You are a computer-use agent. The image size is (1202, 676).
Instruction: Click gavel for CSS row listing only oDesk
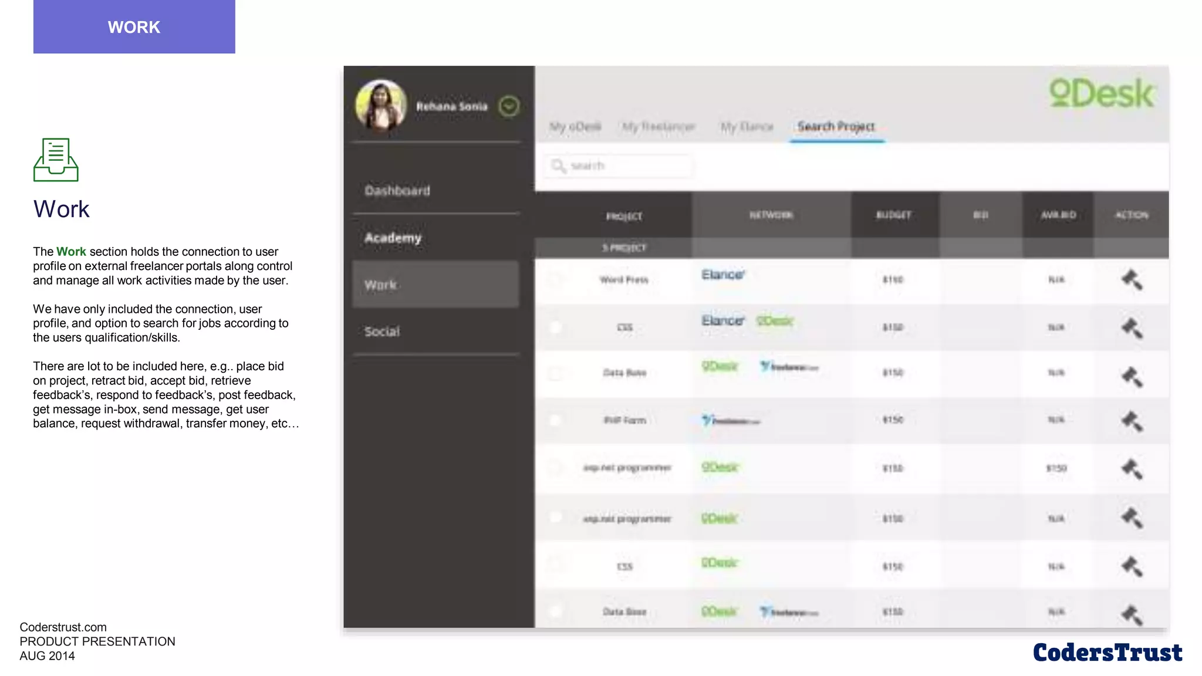coord(1132,566)
